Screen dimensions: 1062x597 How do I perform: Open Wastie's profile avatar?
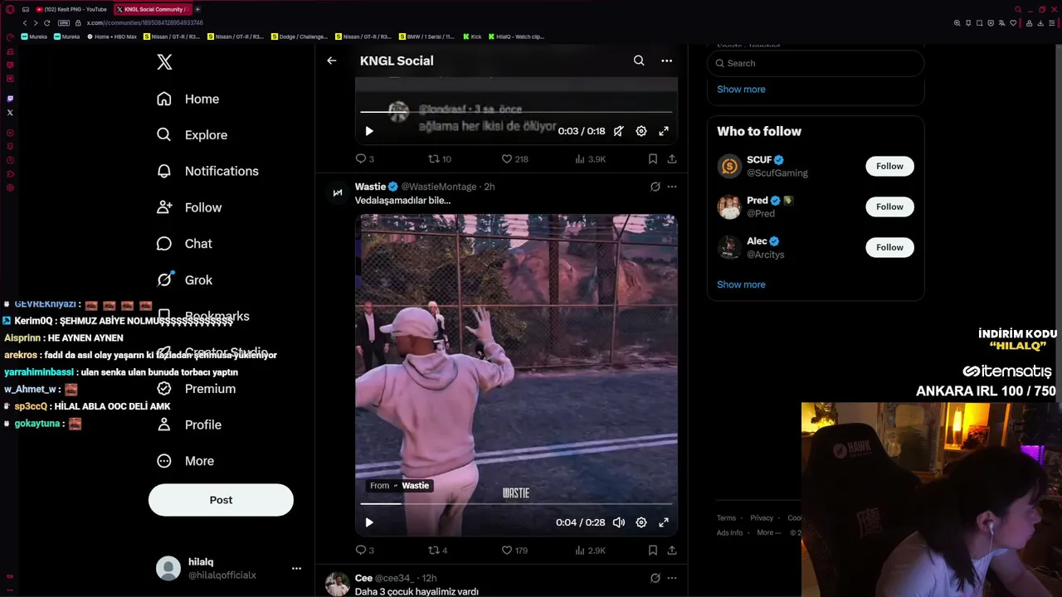tap(337, 192)
